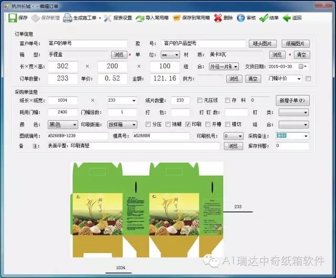Click the 保存 (Save) toolbar icon
This screenshot has width=336, height=278.
(x=12, y=18)
